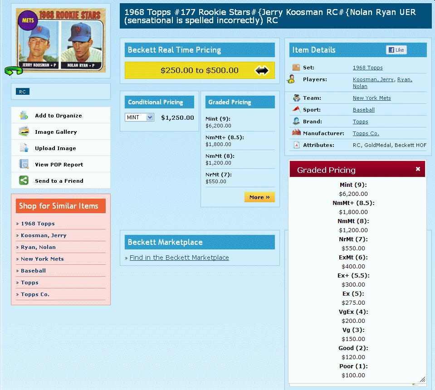Click the $250.00 to $500.00 price bar

[200, 70]
